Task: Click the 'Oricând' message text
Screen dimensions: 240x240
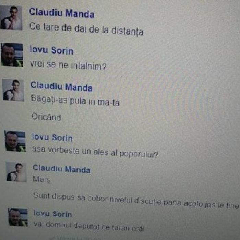Action: [x=46, y=117]
